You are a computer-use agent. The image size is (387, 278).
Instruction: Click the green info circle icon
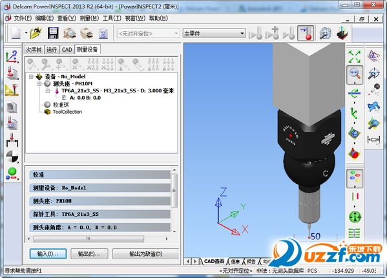pos(355,217)
